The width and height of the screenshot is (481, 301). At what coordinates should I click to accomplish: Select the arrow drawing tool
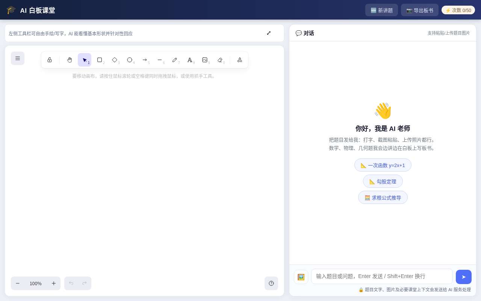145,60
